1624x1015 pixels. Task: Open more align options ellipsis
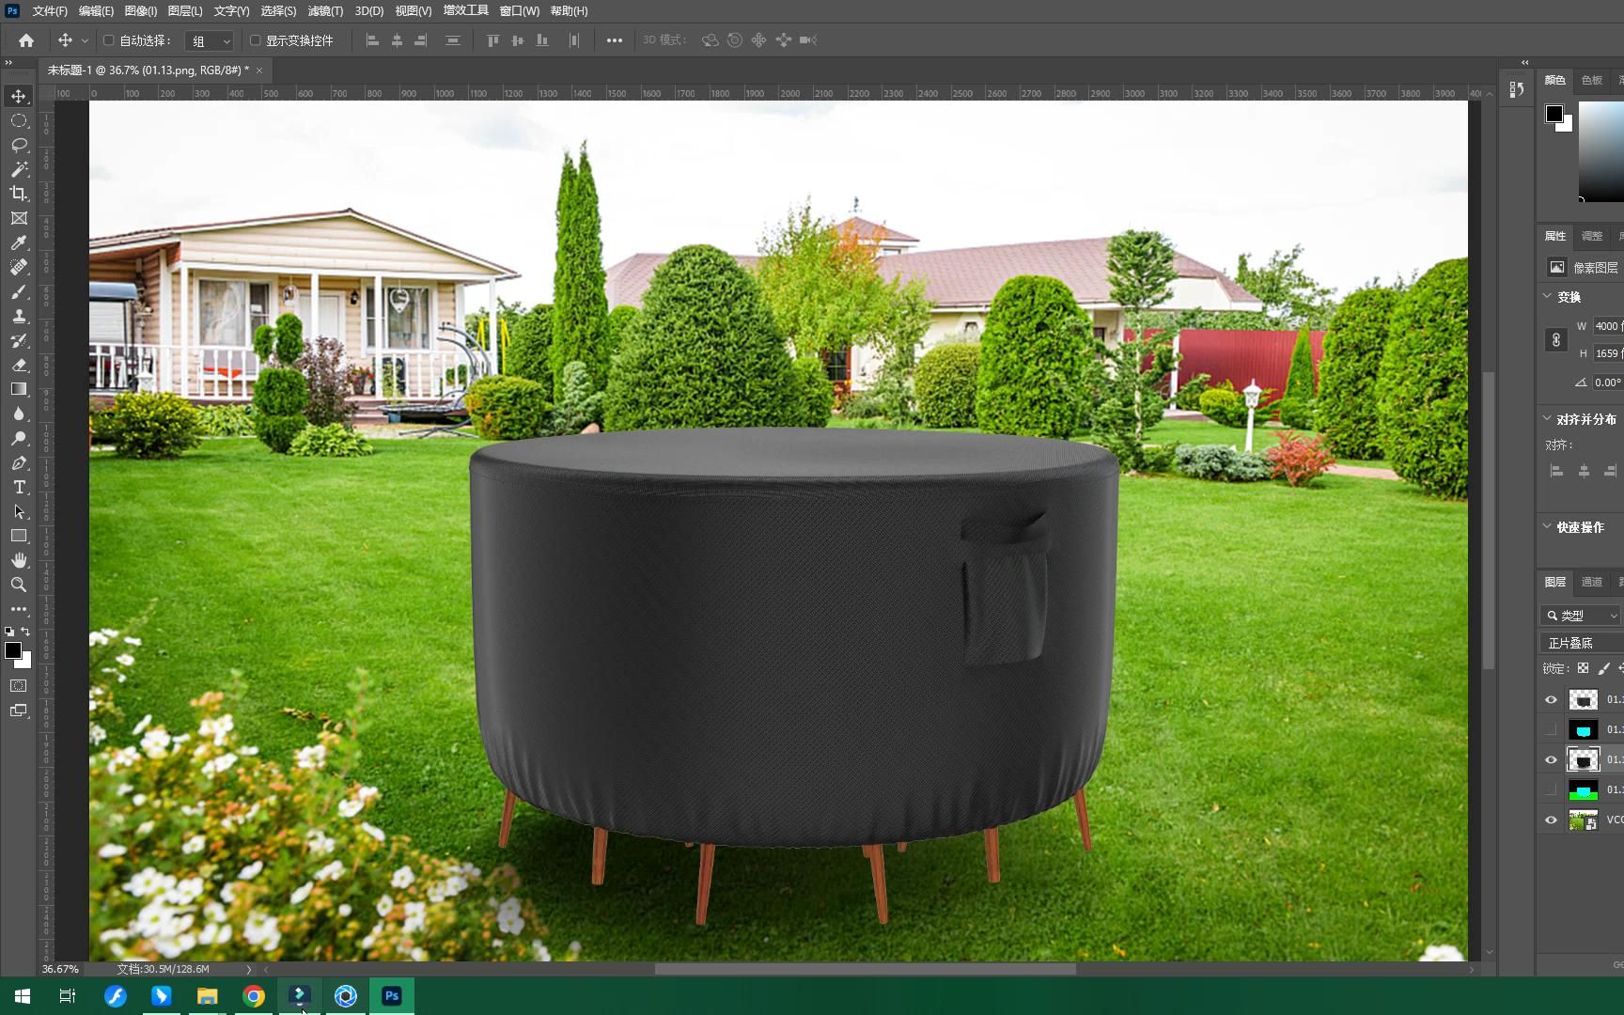click(614, 40)
